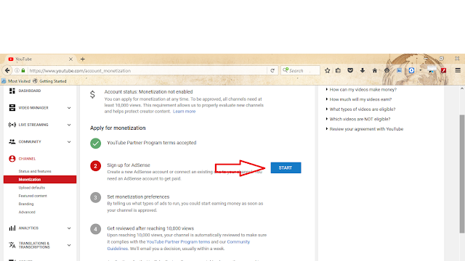The width and height of the screenshot is (465, 261).
Task: Click 'Account status: Monetization not enabled' text
Action: (148, 92)
